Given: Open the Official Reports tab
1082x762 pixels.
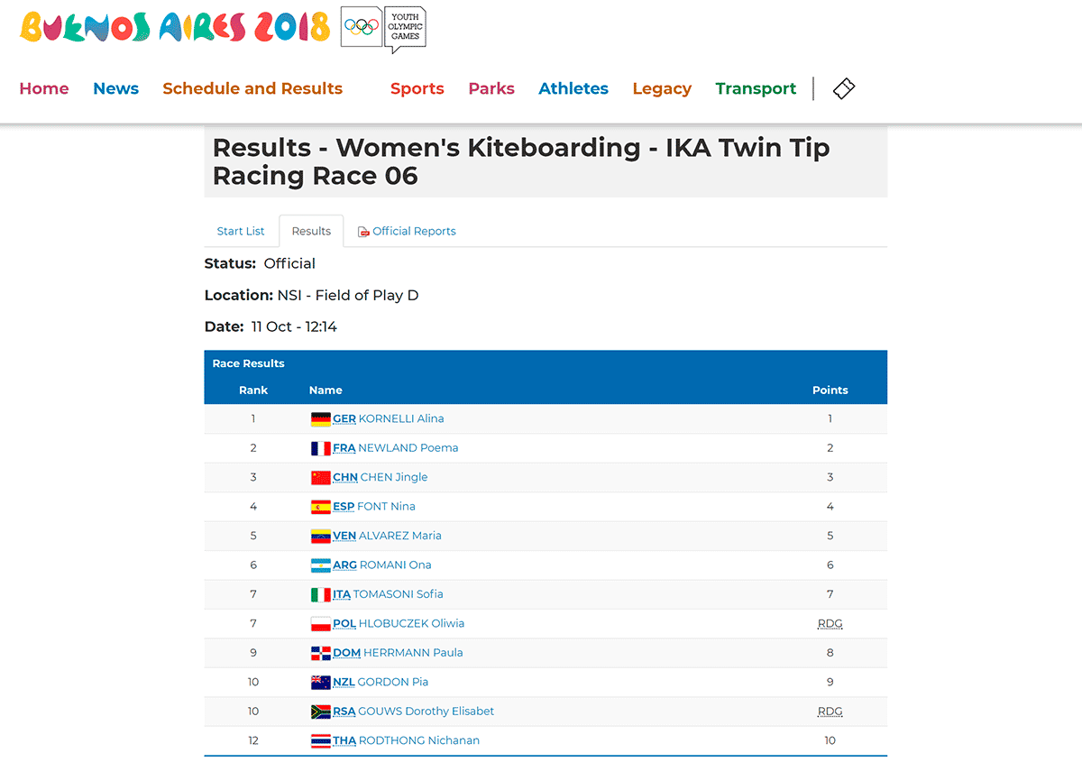Looking at the screenshot, I should pyautogui.click(x=407, y=231).
